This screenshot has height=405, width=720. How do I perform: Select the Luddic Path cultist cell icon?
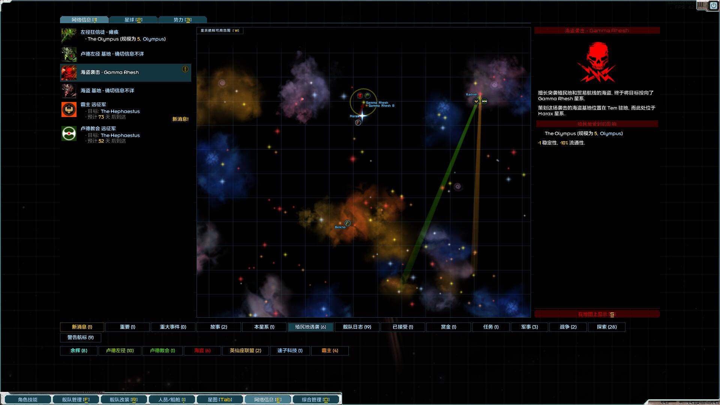pos(69,36)
